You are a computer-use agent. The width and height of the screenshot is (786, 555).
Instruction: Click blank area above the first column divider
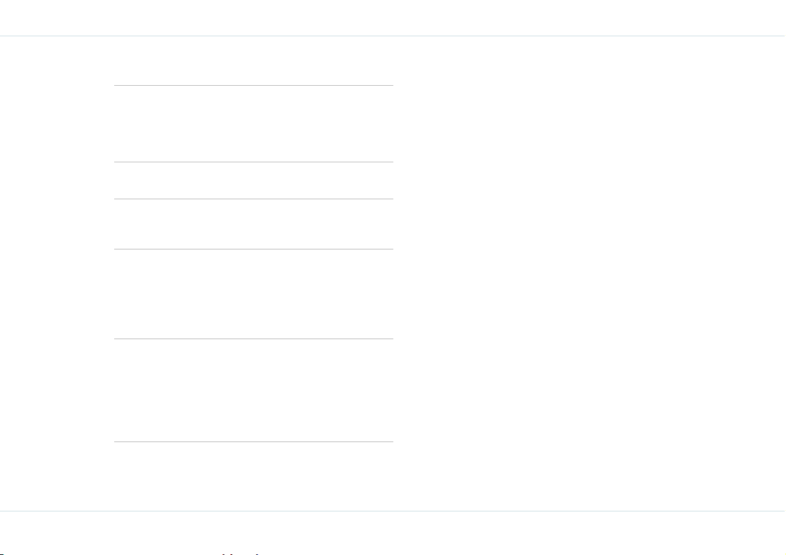[x=253, y=61]
